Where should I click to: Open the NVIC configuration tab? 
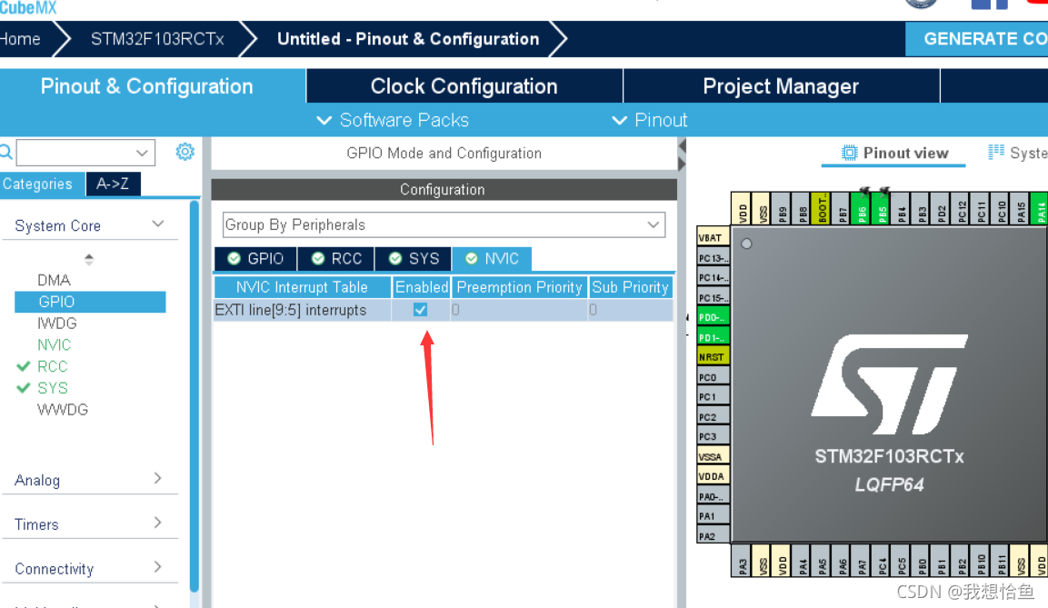click(492, 259)
